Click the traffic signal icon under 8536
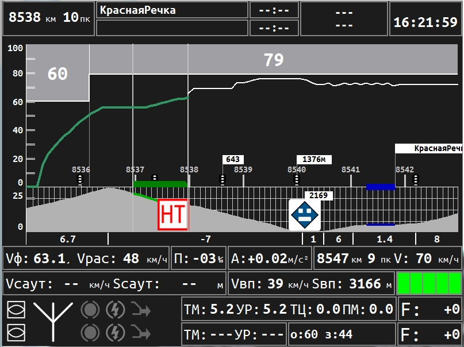The width and height of the screenshot is (464, 347). pos(80,180)
